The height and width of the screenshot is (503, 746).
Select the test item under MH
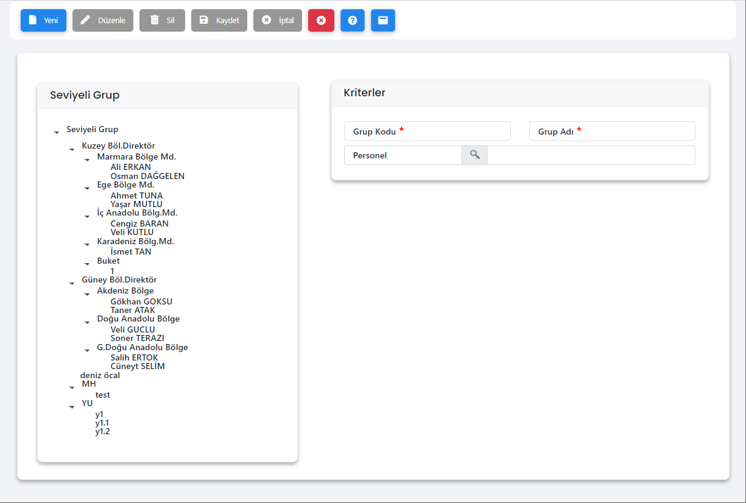point(103,395)
